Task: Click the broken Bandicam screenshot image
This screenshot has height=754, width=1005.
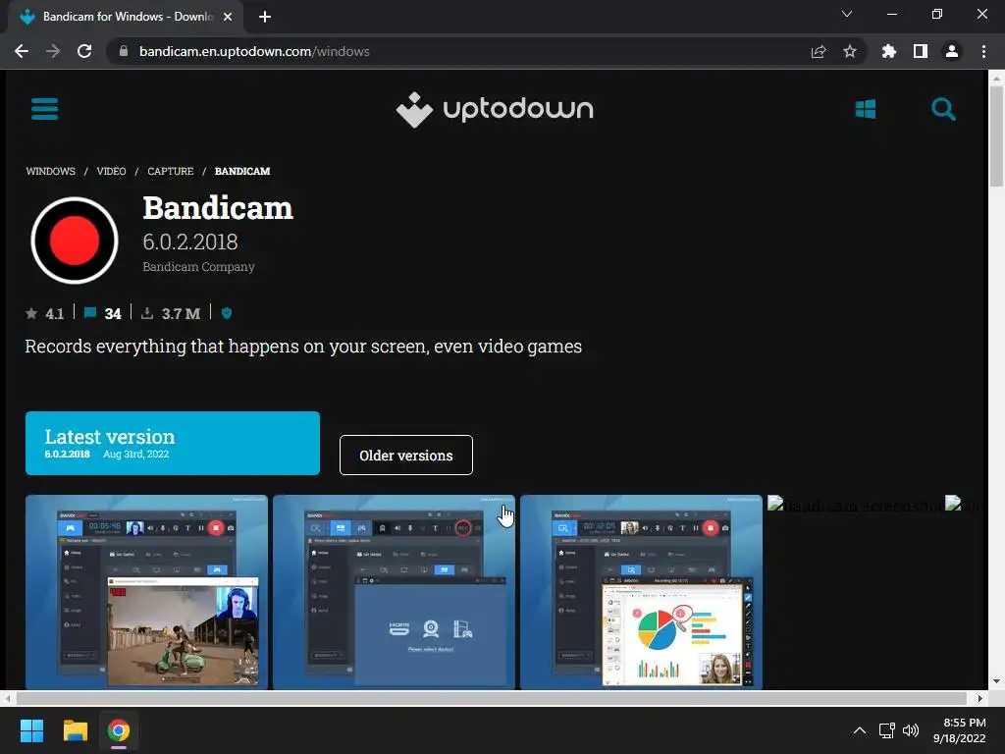Action: pos(856,506)
